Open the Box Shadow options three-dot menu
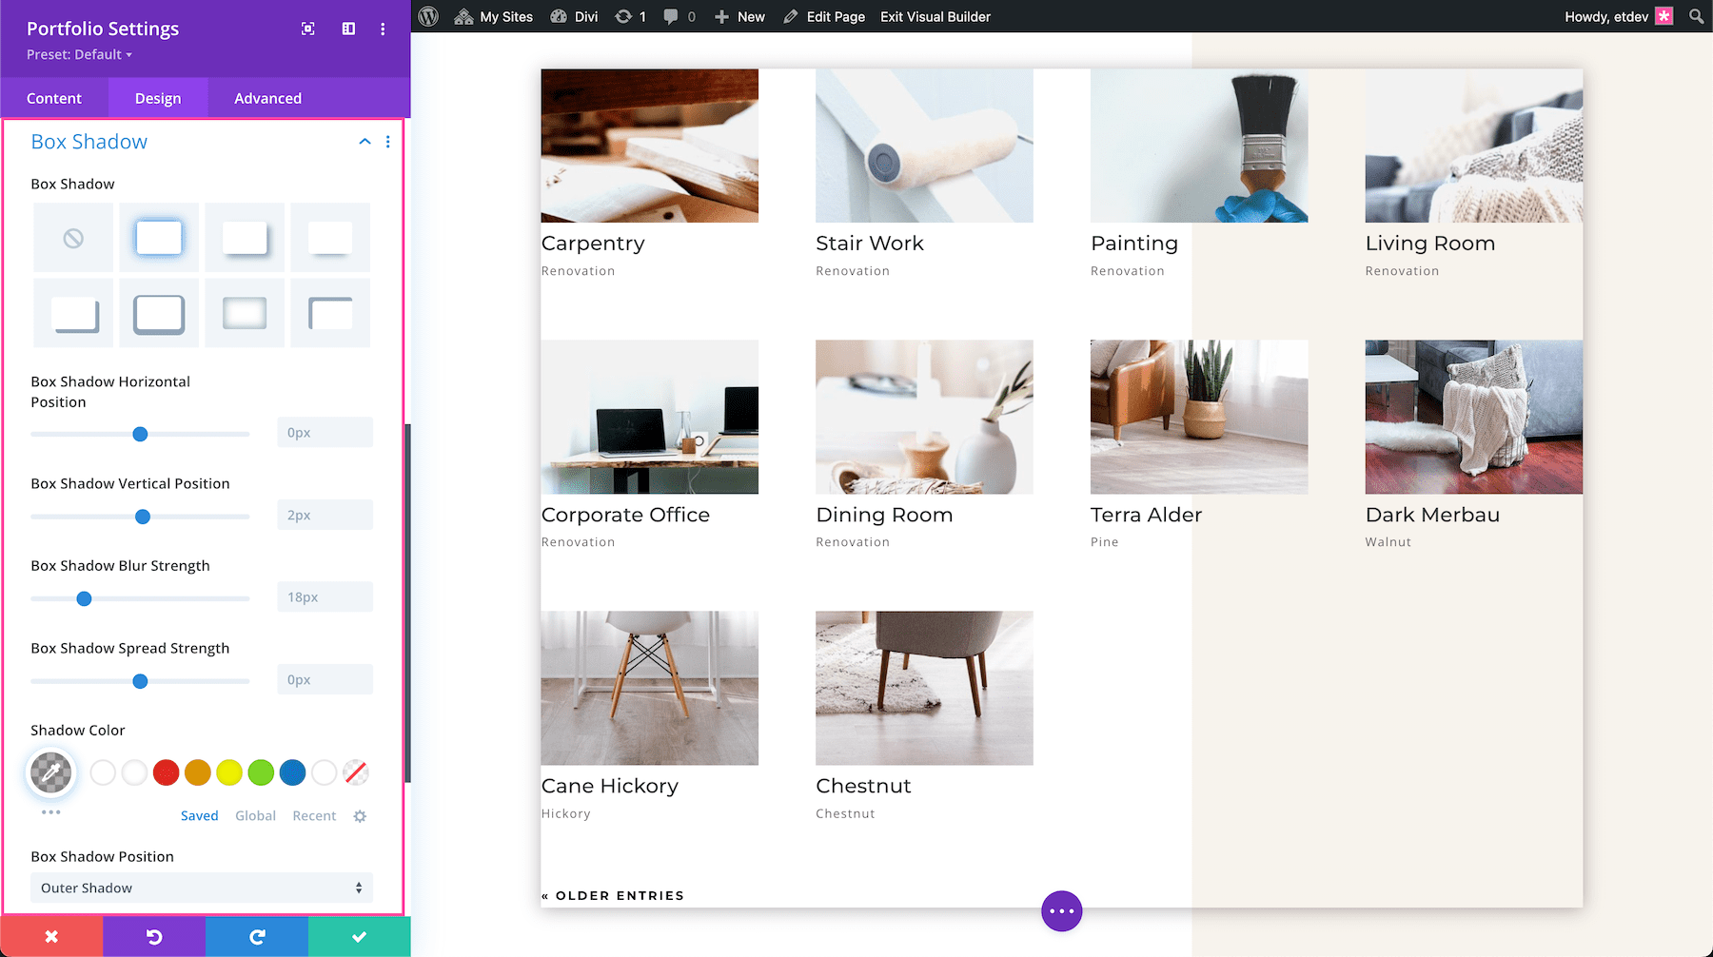Screen dimensions: 1713x957 tap(387, 141)
